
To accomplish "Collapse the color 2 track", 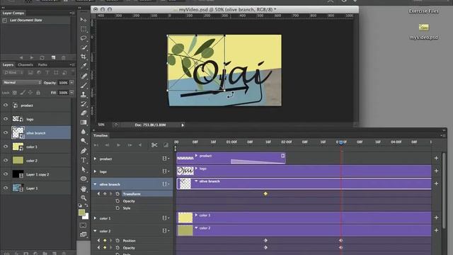I will 95,231.
